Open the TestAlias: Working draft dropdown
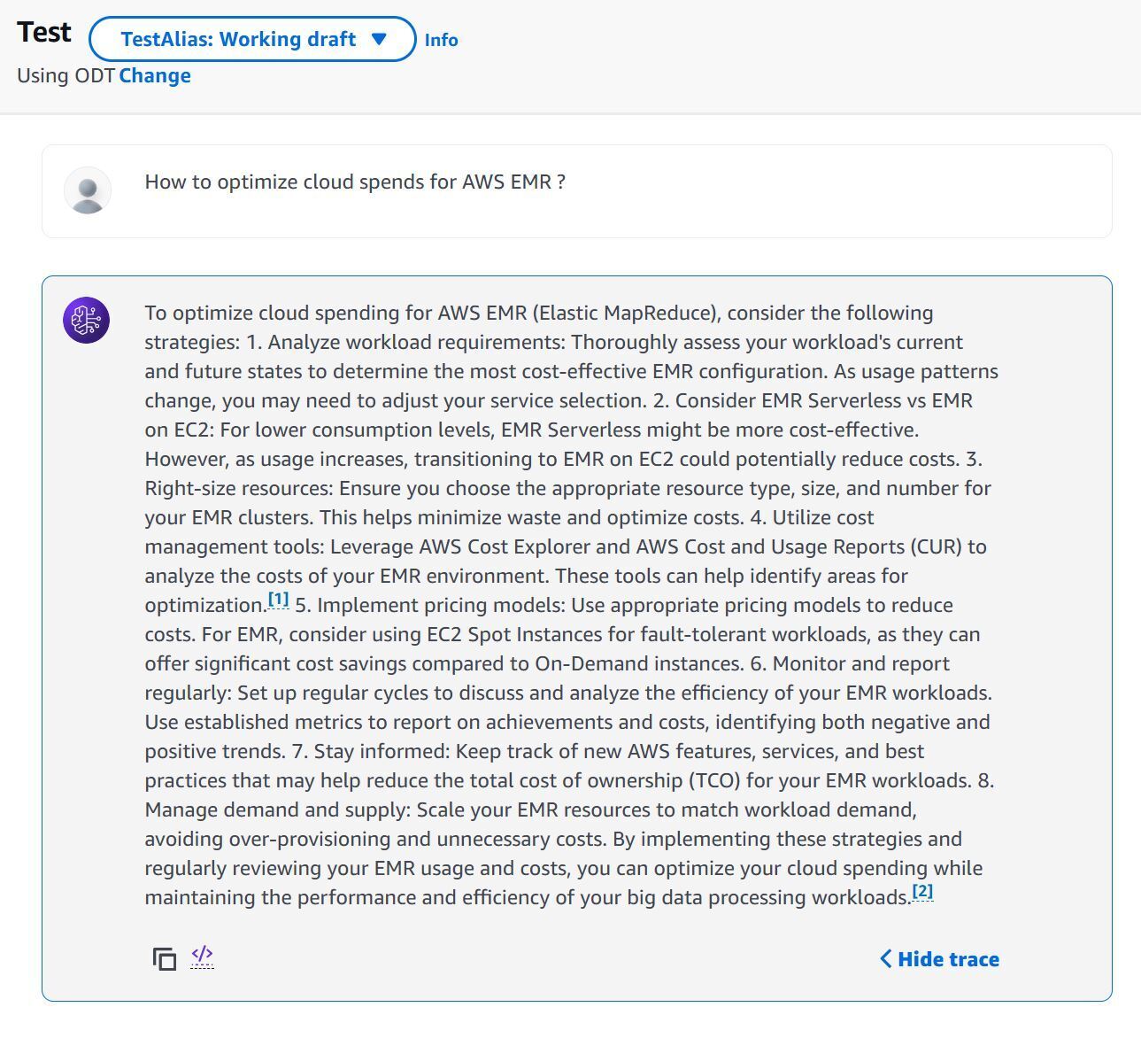 click(252, 39)
